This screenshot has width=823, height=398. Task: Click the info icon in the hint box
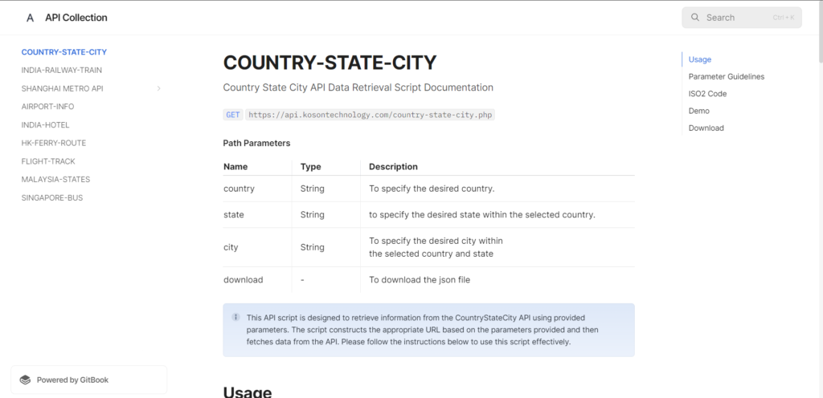point(235,317)
